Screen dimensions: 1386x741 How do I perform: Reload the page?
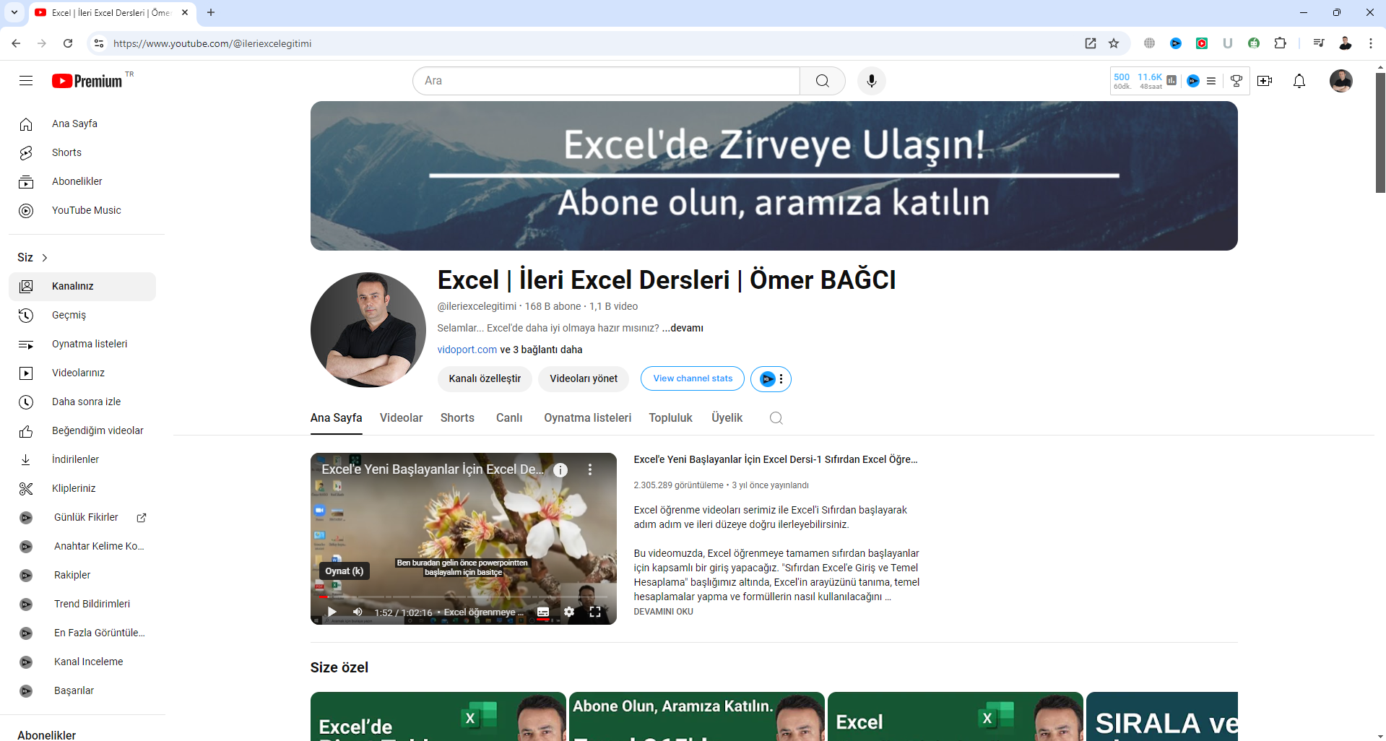pyautogui.click(x=68, y=43)
